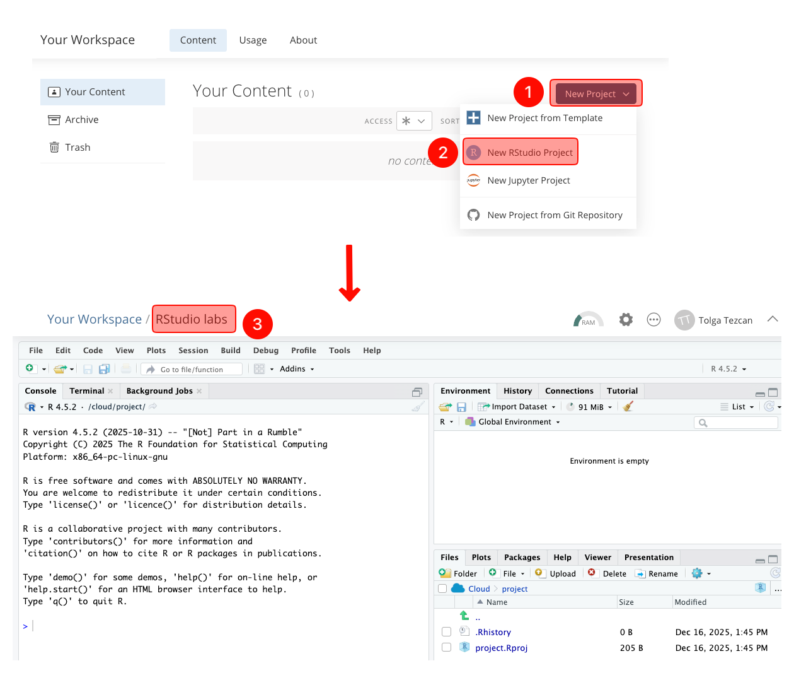Image resolution: width=794 pixels, height=673 pixels.
Task: Click the Trash icon in sidebar
Action: [x=54, y=147]
